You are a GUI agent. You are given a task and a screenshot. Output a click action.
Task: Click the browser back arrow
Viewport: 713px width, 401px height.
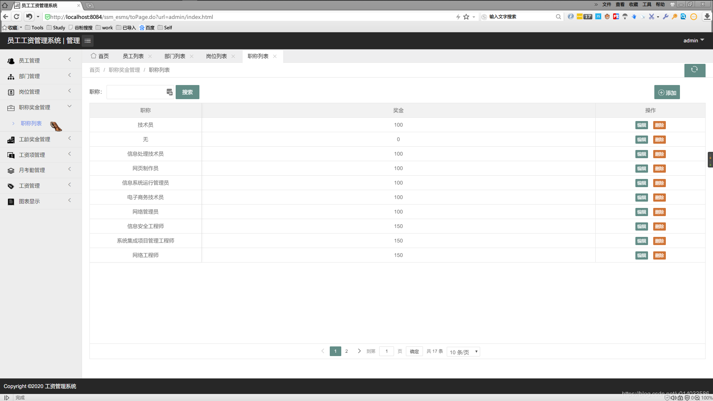click(x=6, y=17)
